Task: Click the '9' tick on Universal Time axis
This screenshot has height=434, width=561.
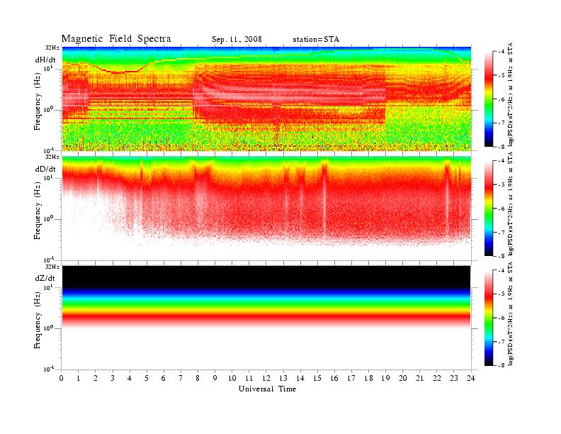Action: (215, 378)
